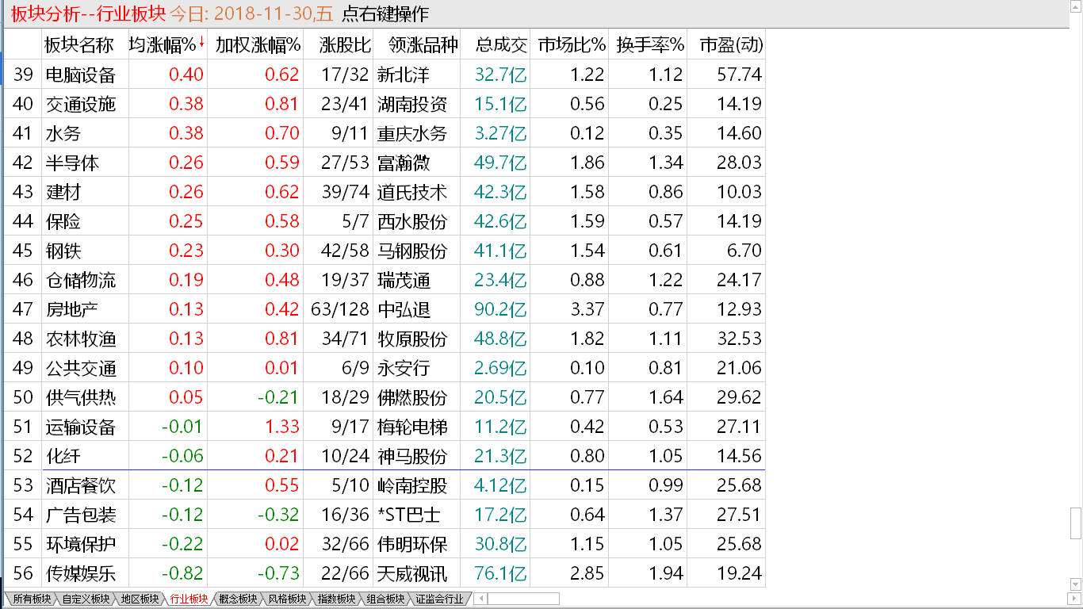Click leading stock 湖南投资
The image size is (1083, 609).
(411, 104)
